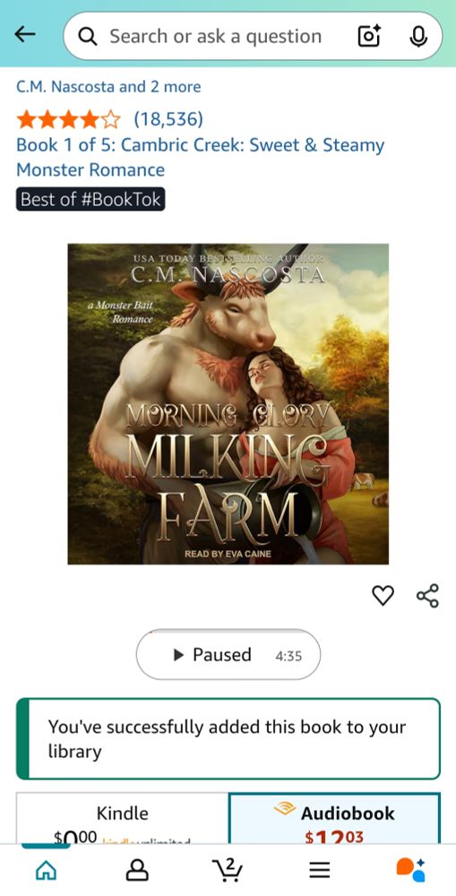Open the shopping cart icon
456x896 pixels.
point(228,870)
